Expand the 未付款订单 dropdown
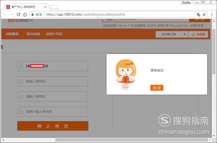 click(x=172, y=34)
